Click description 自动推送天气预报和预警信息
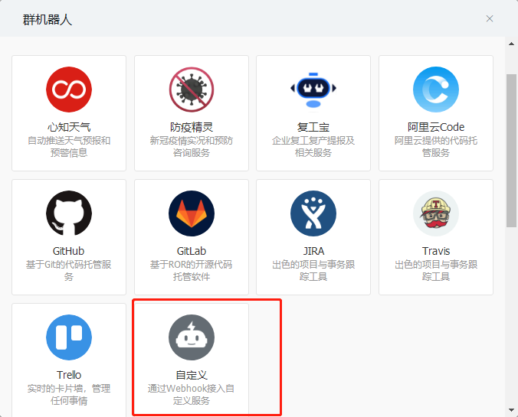518x417 pixels. coord(69,146)
